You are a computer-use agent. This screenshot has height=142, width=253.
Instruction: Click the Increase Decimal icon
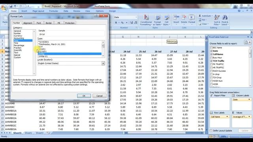(132, 23)
